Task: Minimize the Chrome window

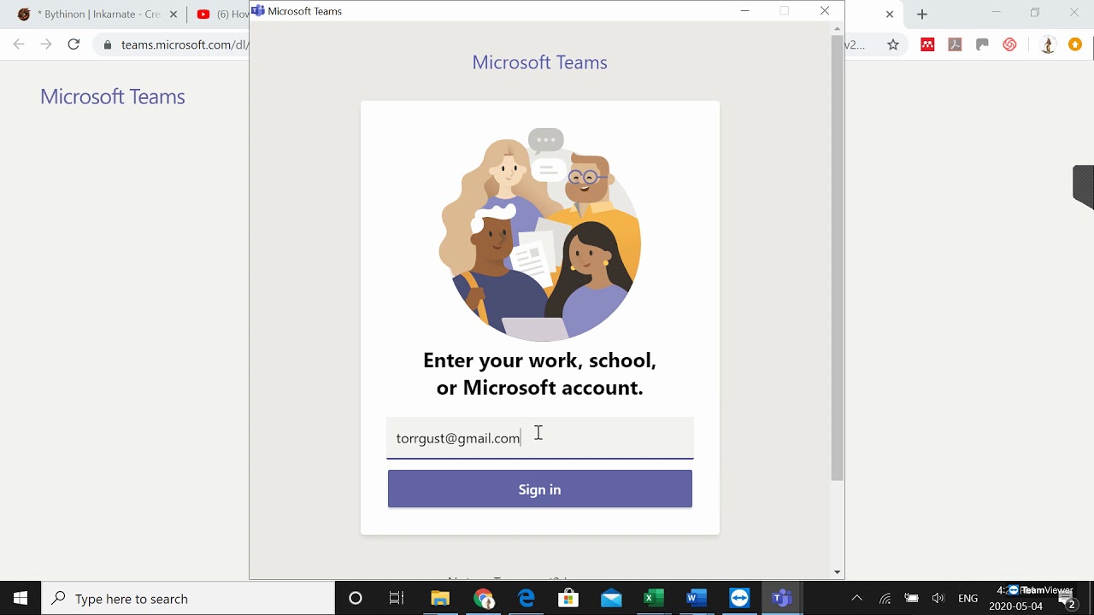Action: point(996,13)
